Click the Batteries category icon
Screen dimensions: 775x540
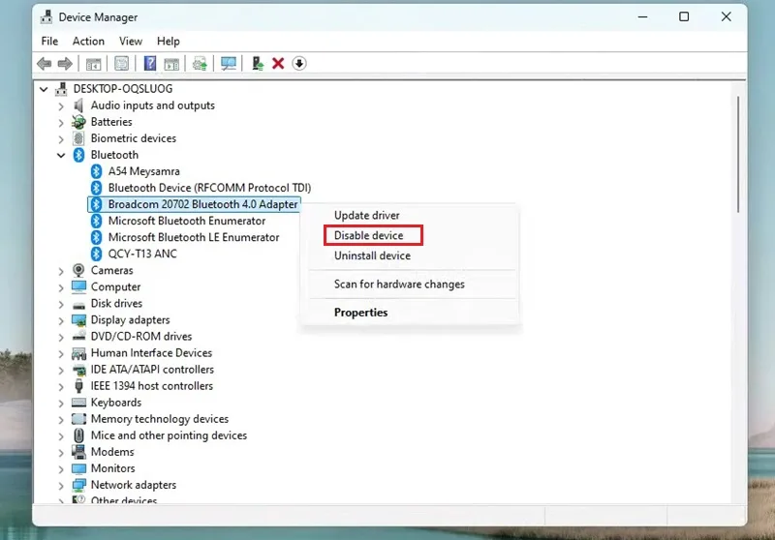pos(78,122)
